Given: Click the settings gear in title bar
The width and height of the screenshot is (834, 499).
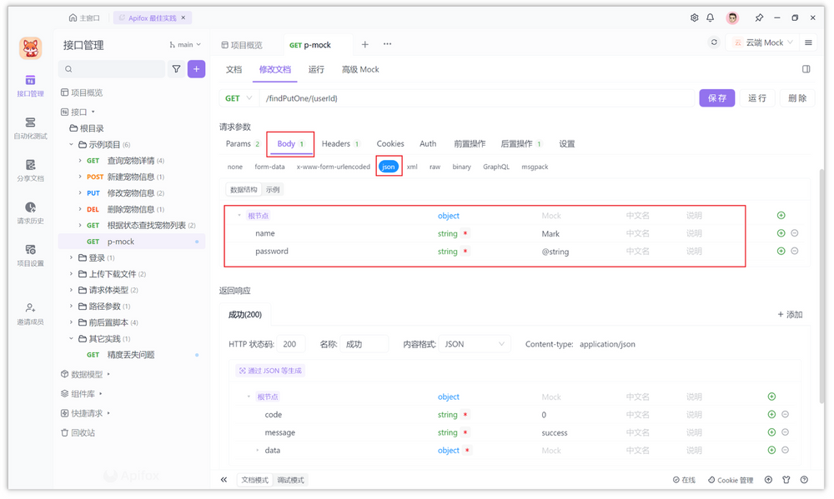Looking at the screenshot, I should pos(695,17).
